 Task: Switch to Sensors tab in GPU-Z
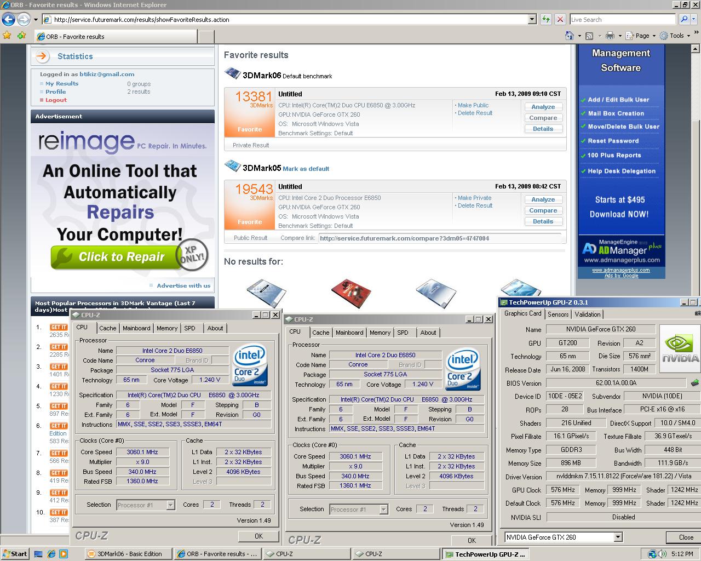coord(558,314)
